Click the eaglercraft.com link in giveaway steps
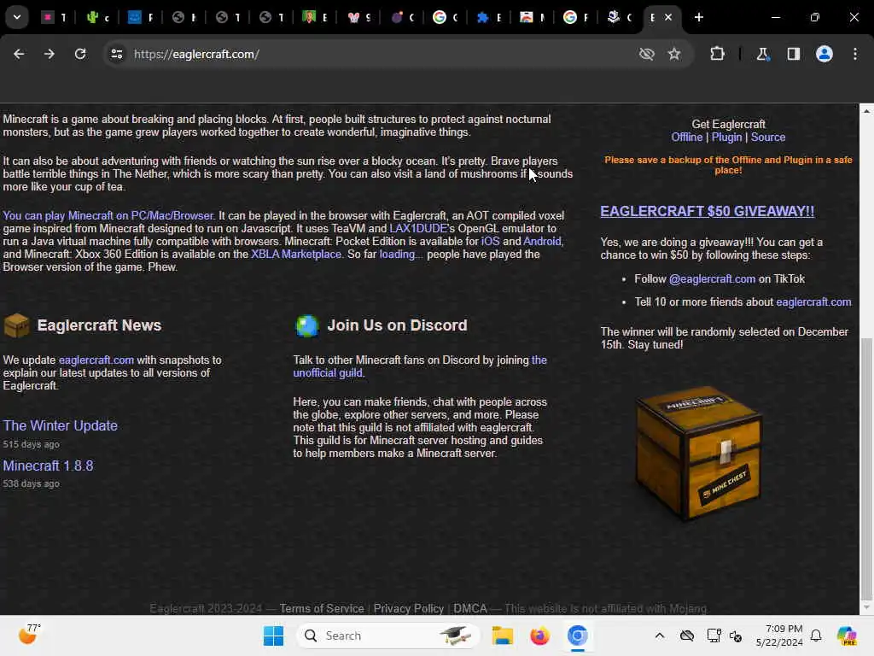Image resolution: width=874 pixels, height=656 pixels. pyautogui.click(x=813, y=302)
